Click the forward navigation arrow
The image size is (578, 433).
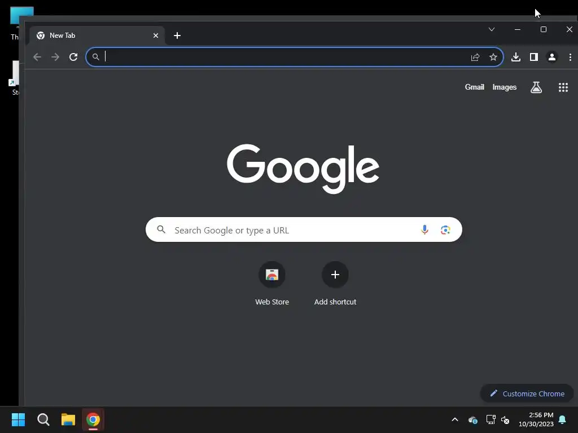[x=55, y=57]
